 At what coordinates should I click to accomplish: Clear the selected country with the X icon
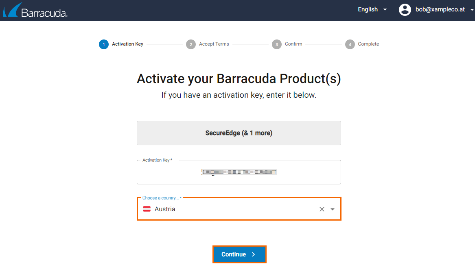pos(322,209)
